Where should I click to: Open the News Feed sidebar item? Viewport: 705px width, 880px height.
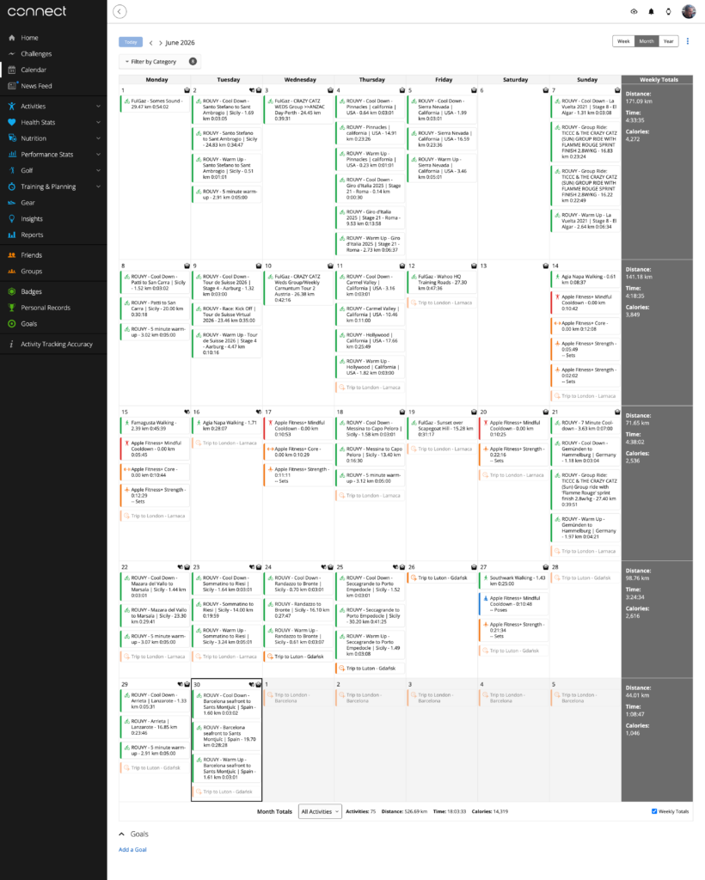click(36, 86)
